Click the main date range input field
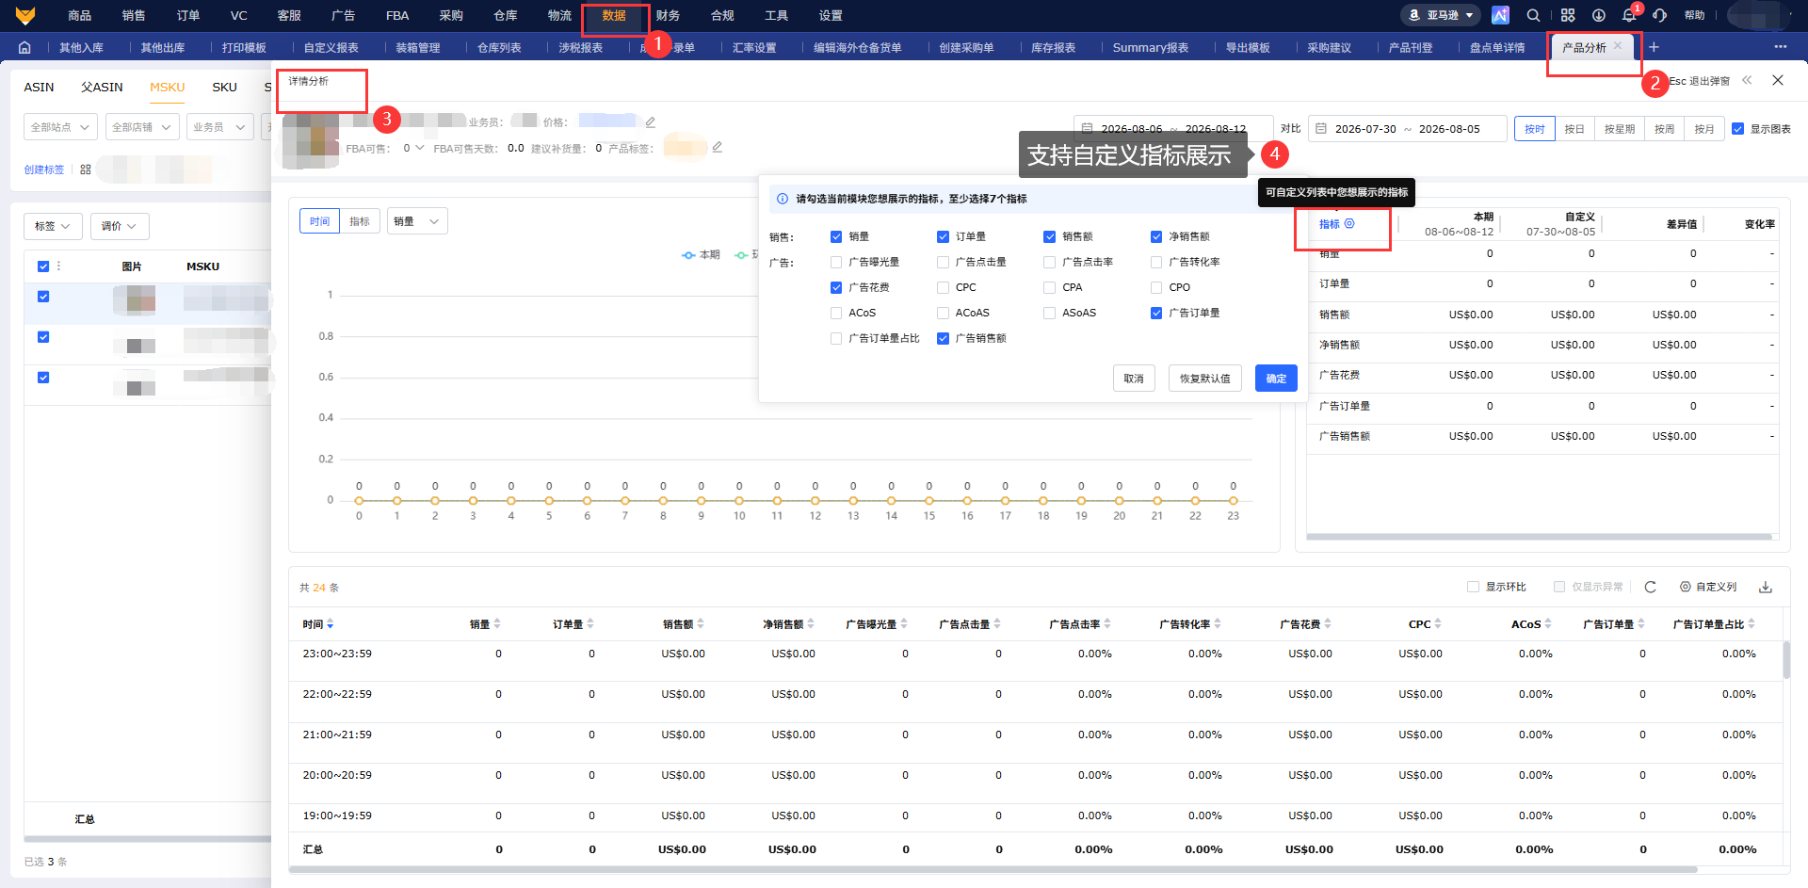1808x888 pixels. [x=1173, y=128]
